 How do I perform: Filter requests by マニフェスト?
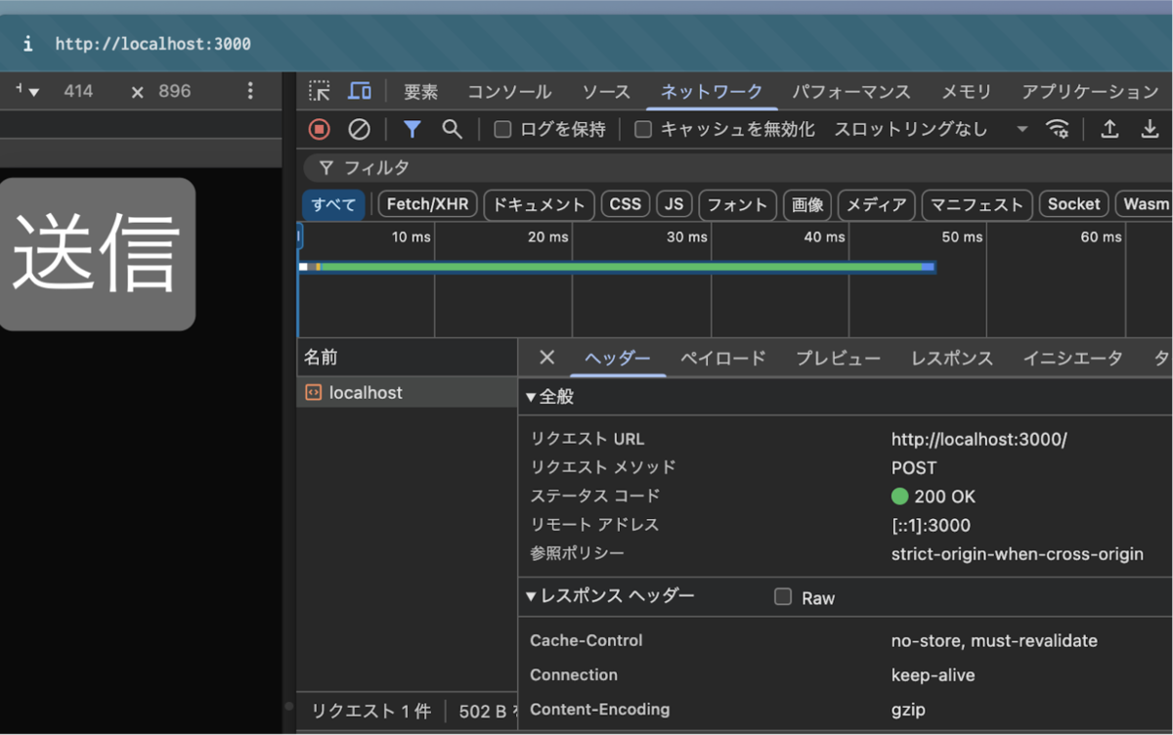click(977, 204)
